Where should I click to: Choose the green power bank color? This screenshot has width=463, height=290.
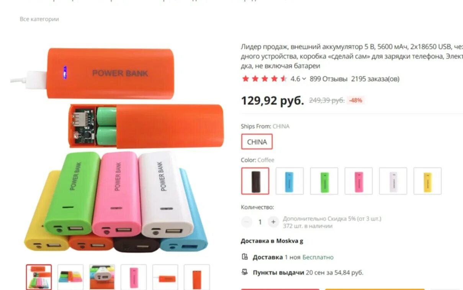point(324,181)
